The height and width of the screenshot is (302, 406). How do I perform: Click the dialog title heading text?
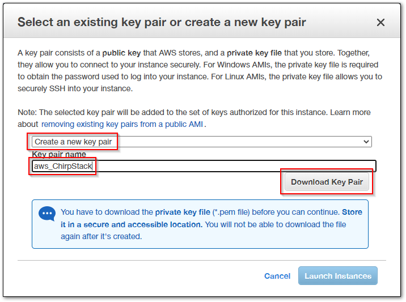(x=162, y=22)
